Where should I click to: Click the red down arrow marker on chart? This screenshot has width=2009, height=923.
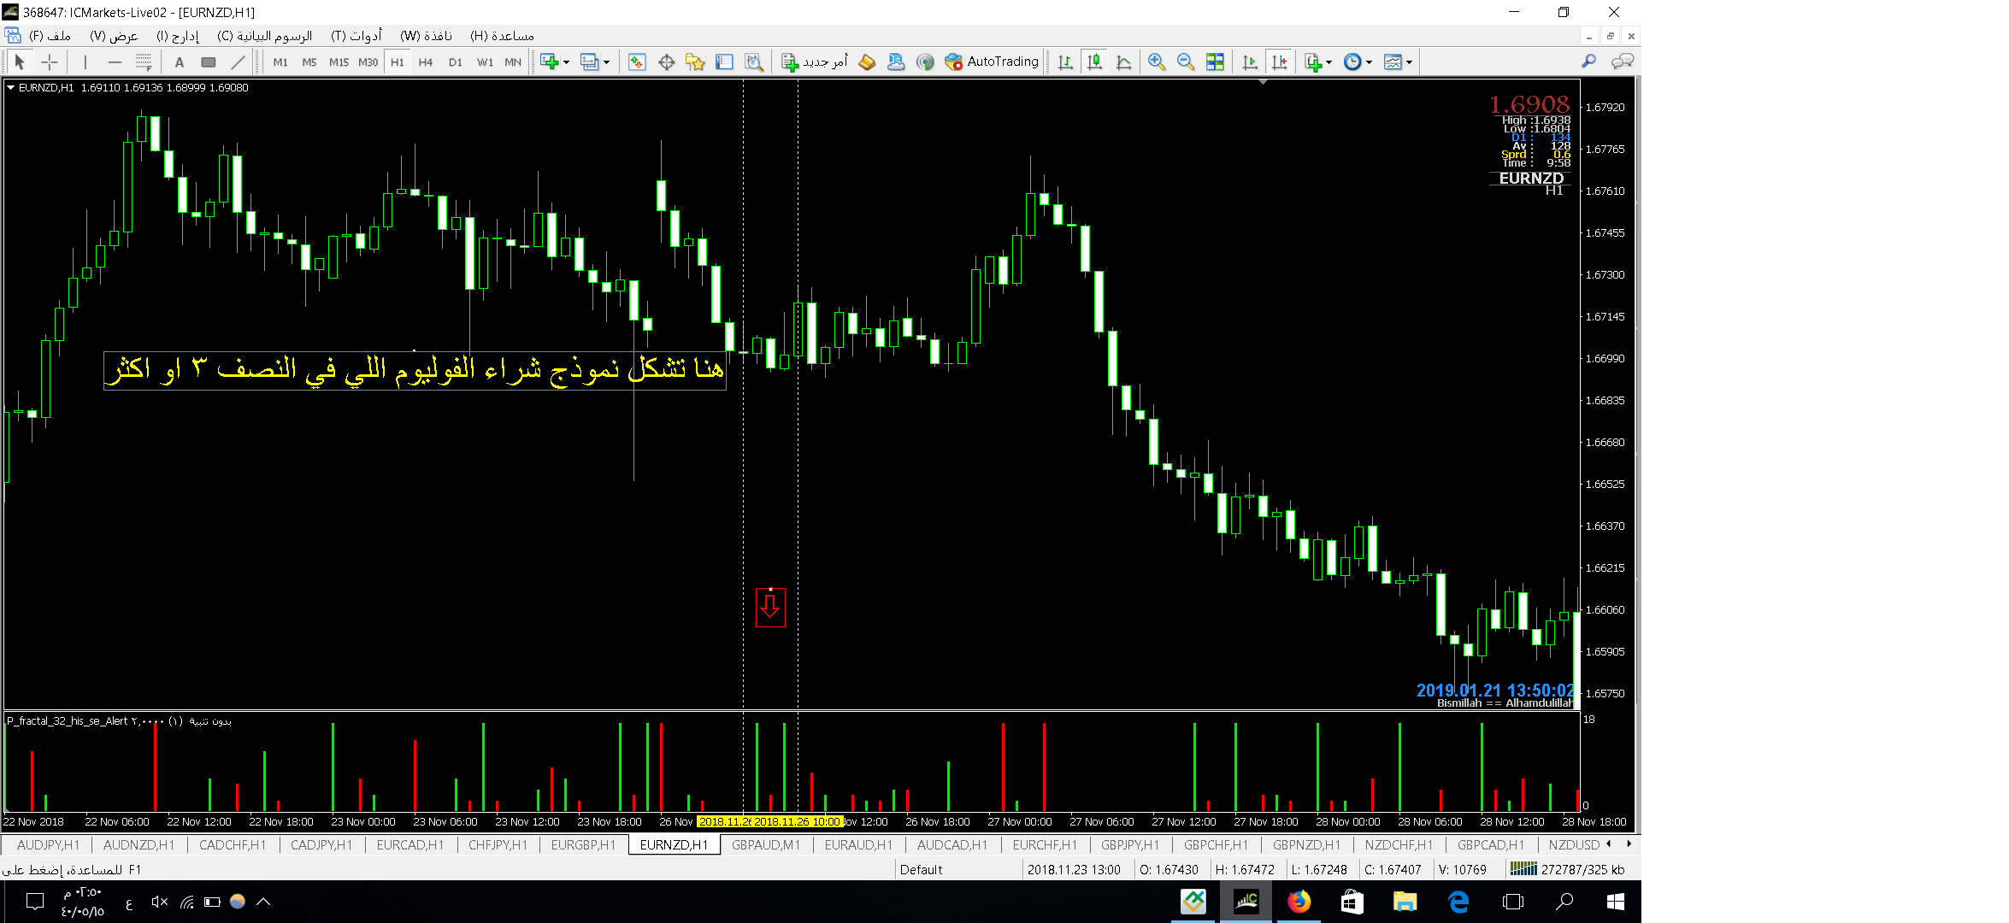770,607
